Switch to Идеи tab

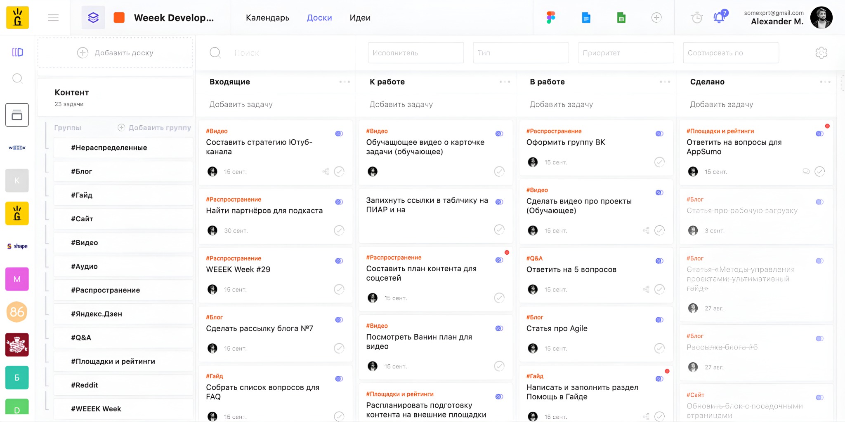click(360, 18)
